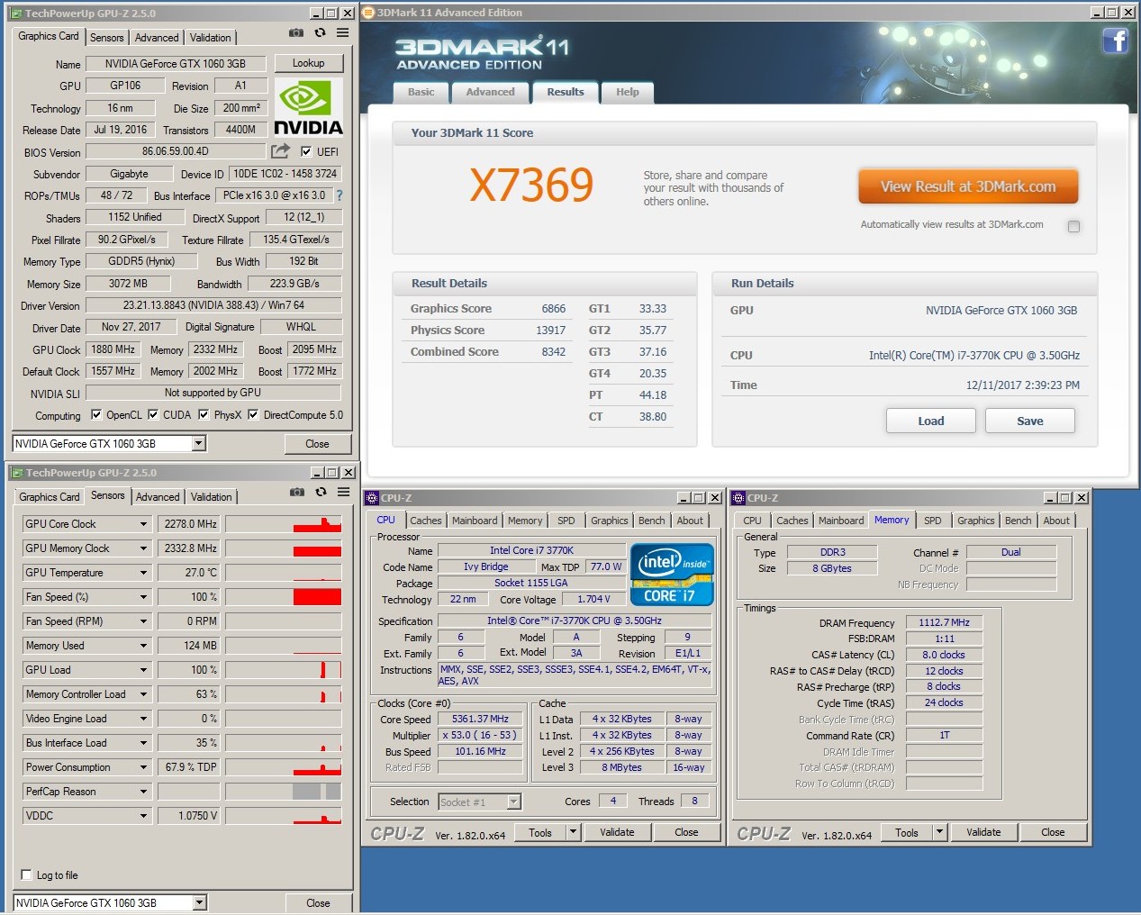Click the BIOS share/export arrow icon
Screen dimensions: 1141x915
coord(281,151)
